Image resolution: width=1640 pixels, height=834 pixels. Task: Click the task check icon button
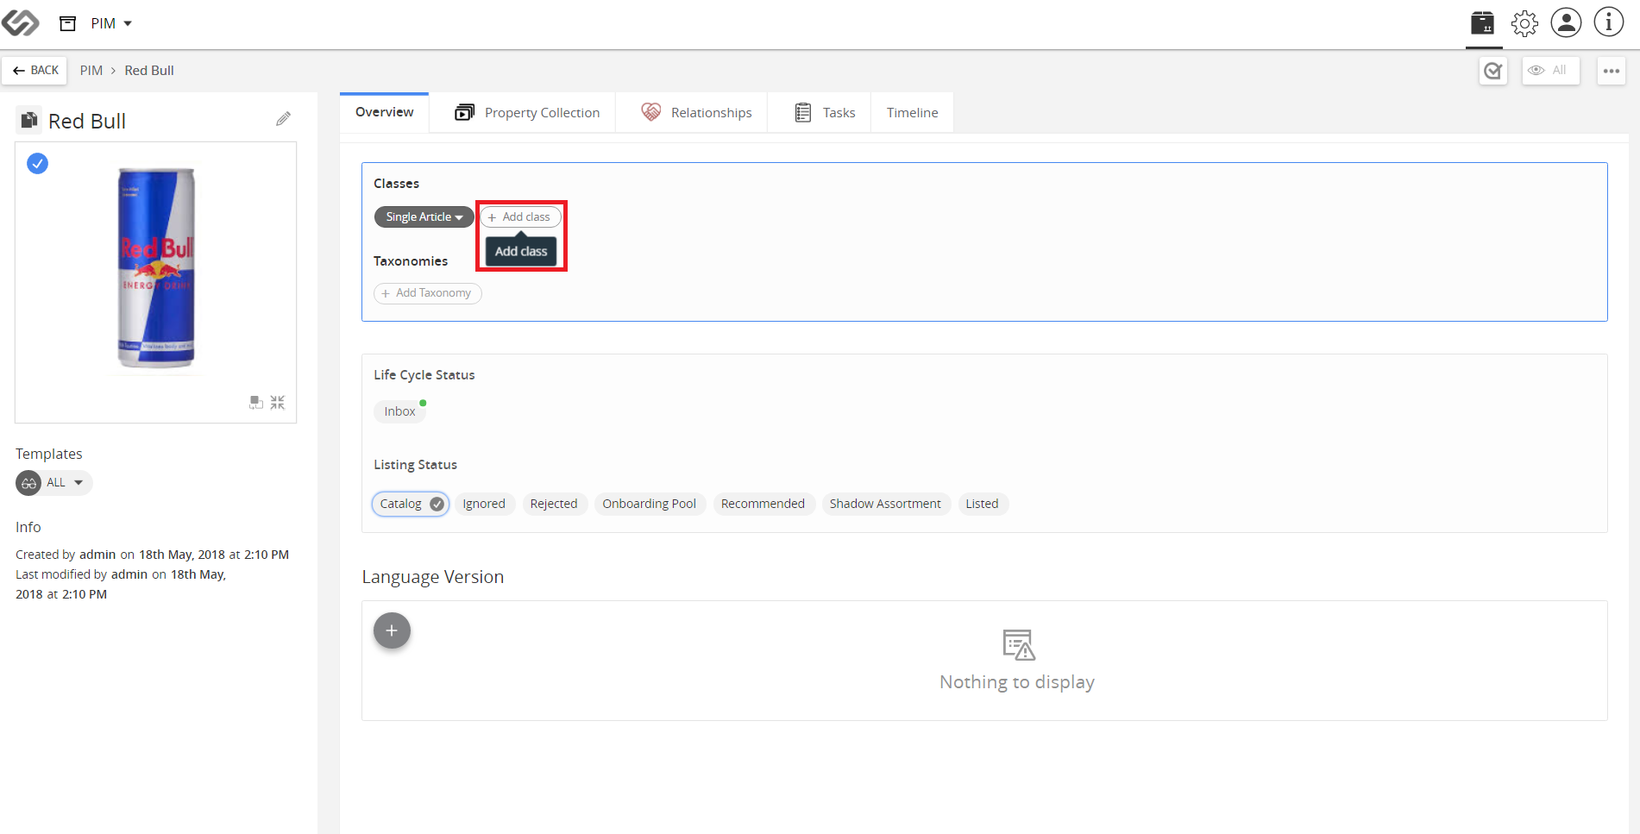coord(1493,71)
